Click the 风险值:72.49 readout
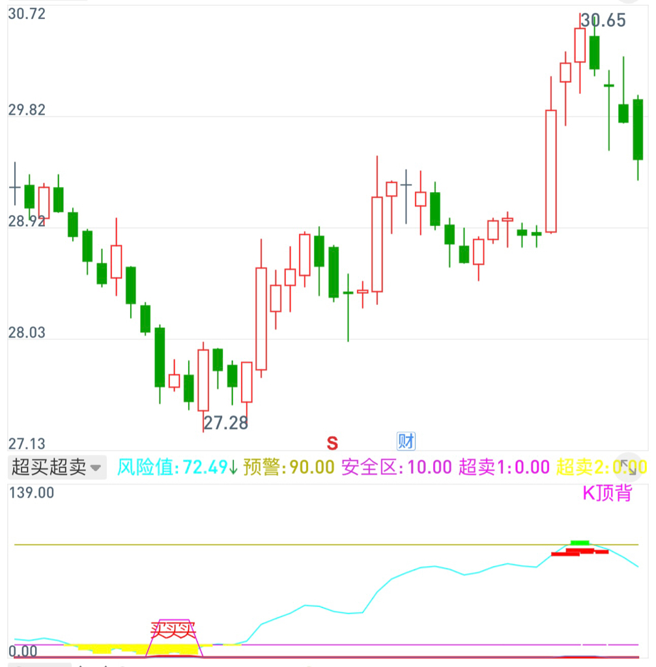This screenshot has height=667, width=656. click(177, 467)
